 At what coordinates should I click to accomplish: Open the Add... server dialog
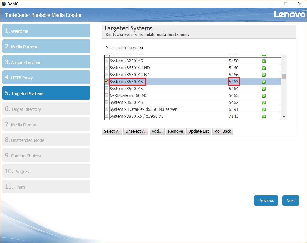157,131
